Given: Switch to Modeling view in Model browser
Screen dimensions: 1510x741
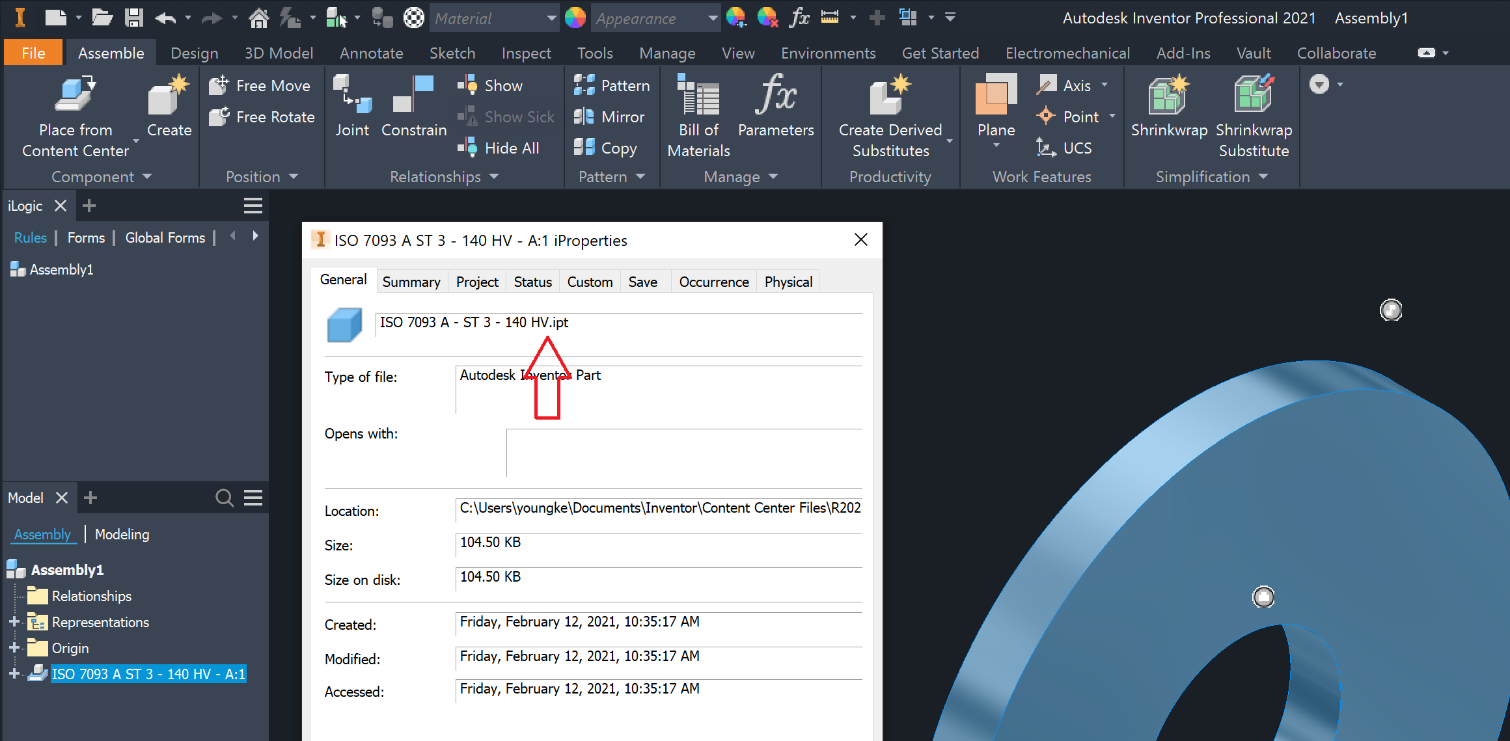Looking at the screenshot, I should point(122,534).
